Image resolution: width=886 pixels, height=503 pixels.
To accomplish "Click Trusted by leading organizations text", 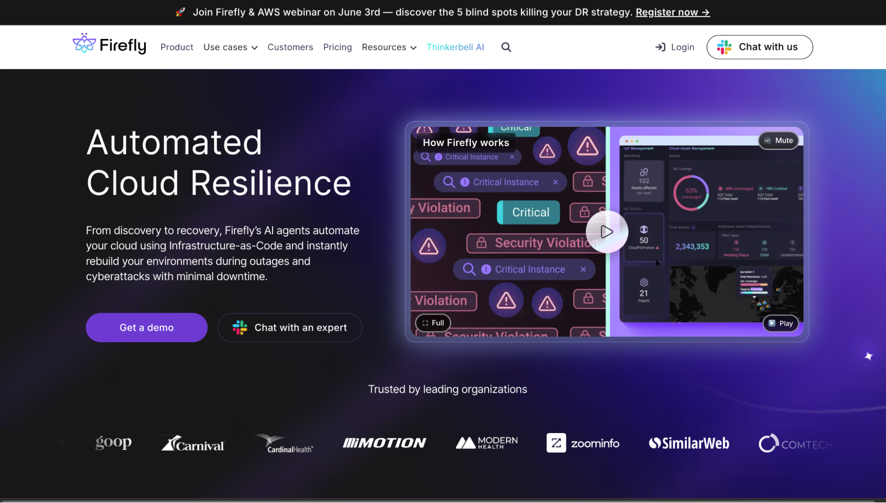I will 448,389.
